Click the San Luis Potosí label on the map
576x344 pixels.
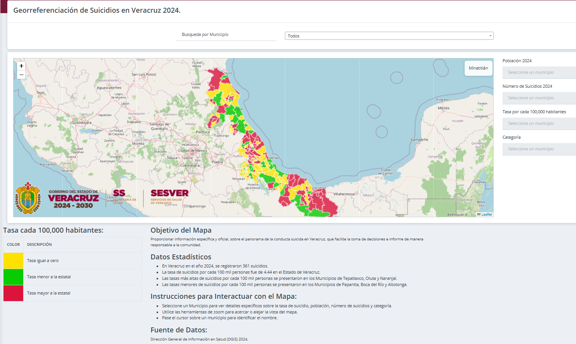144,74
